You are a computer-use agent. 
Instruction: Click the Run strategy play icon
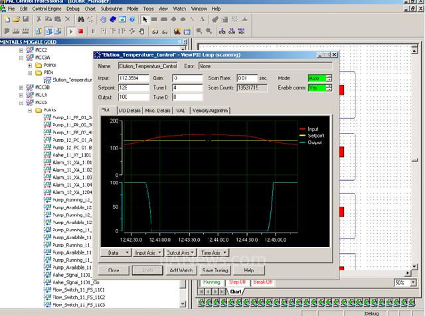70,31
